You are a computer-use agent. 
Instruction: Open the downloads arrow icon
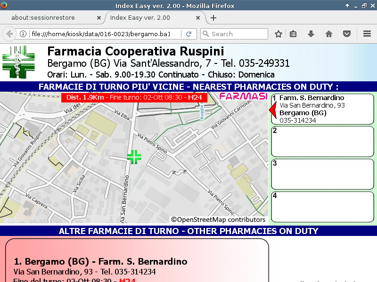coord(311,34)
